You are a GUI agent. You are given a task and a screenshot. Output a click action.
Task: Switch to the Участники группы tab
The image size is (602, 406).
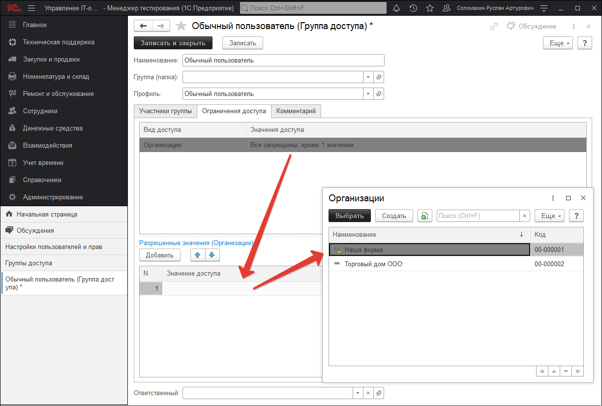165,111
